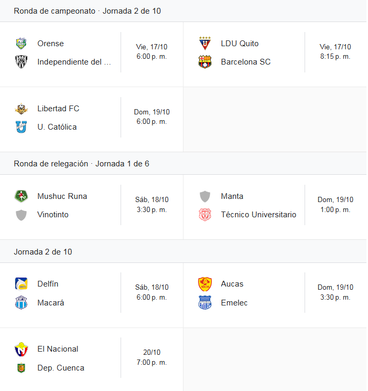Open Orense match time Vie 17/10 6:00
This screenshot has height=391, width=368.
tap(151, 51)
